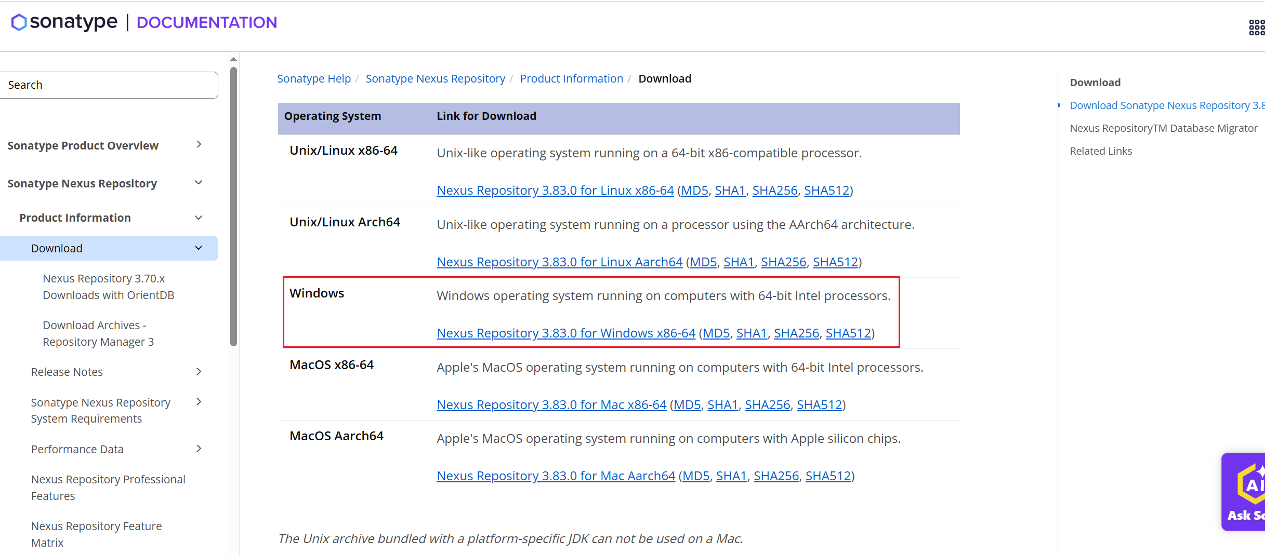Open the Ask AI assistant widget
This screenshot has height=555, width=1265.
click(x=1244, y=491)
